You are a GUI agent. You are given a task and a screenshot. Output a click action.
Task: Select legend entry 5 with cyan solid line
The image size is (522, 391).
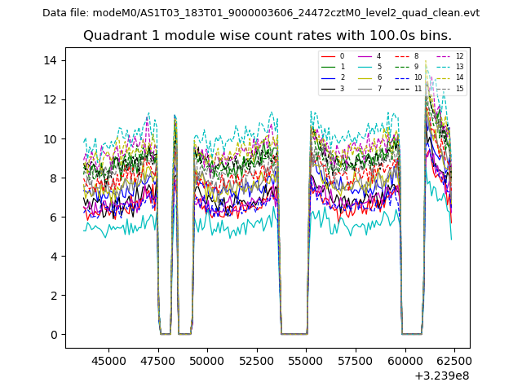[x=369, y=67]
